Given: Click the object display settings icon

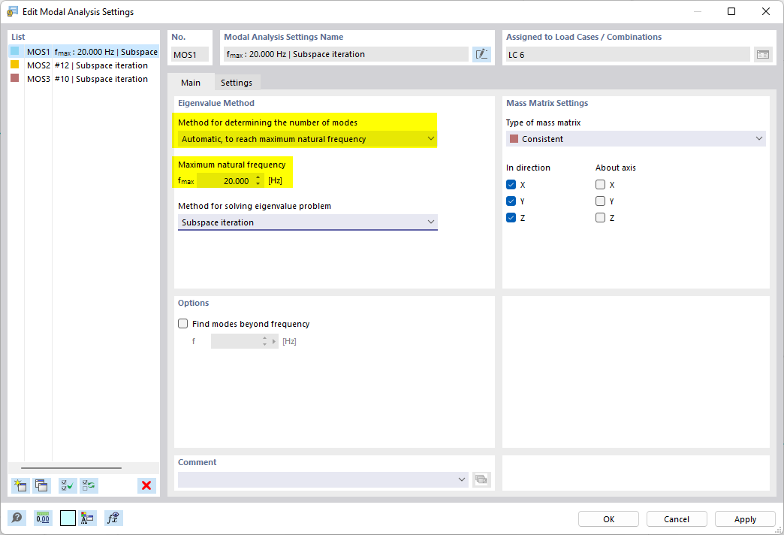Looking at the screenshot, I should click(x=87, y=518).
